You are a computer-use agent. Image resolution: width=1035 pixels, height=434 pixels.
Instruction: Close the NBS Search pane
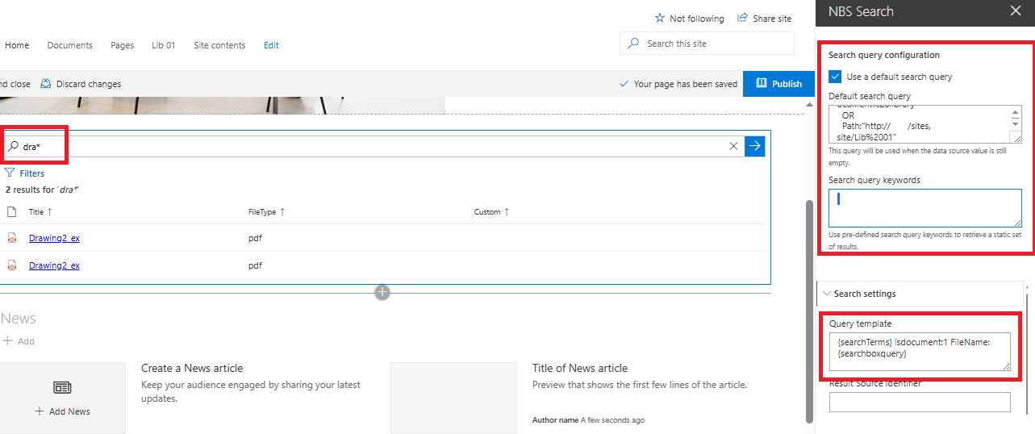click(1016, 11)
